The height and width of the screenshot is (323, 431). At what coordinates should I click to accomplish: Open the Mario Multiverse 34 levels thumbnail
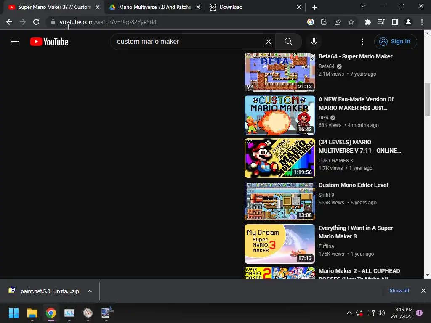(280, 158)
